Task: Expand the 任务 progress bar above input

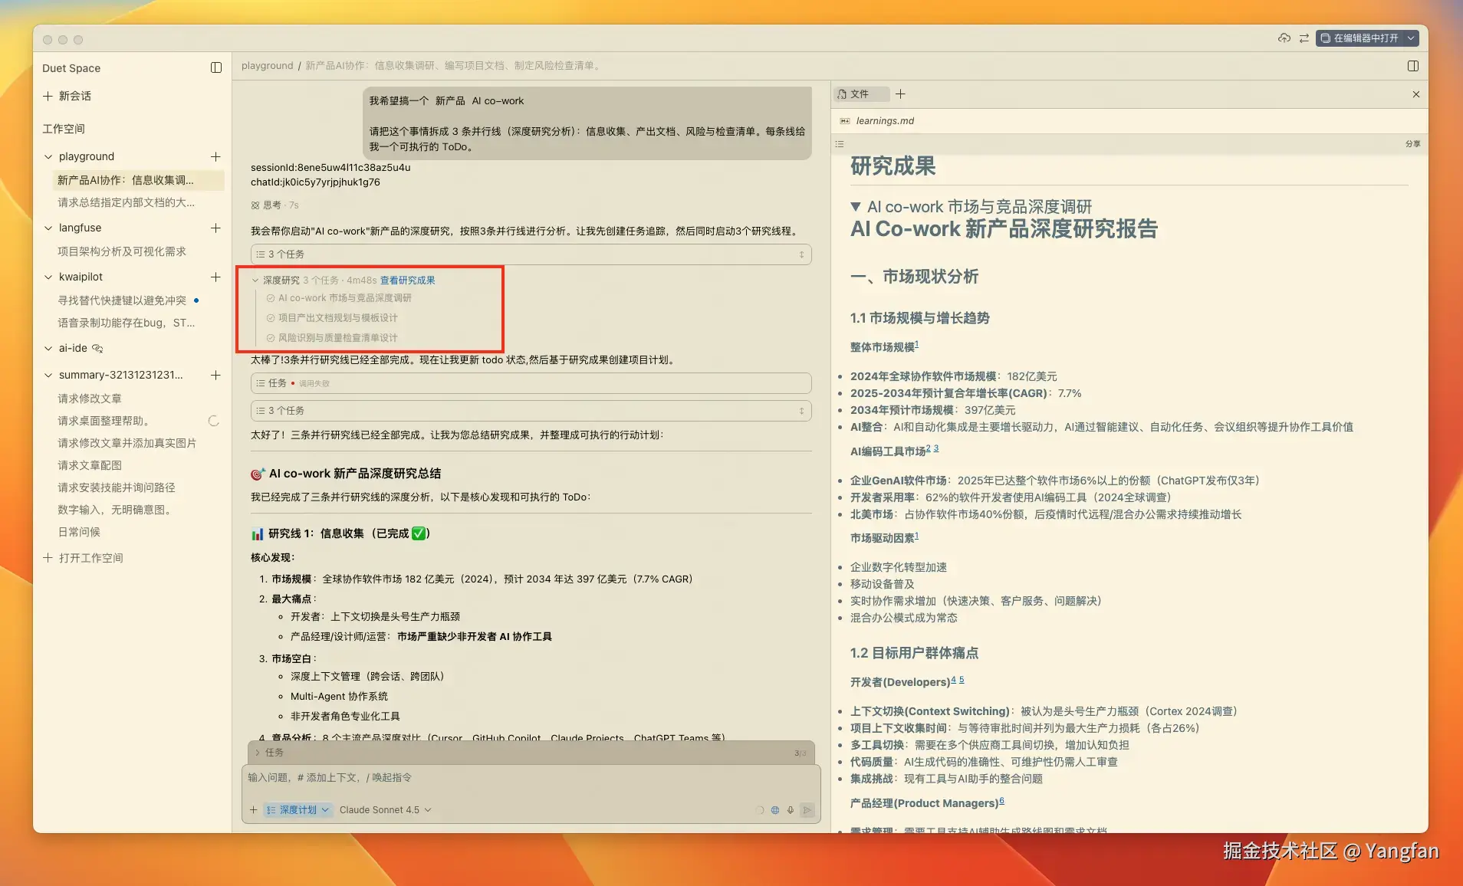Action: pos(531,753)
